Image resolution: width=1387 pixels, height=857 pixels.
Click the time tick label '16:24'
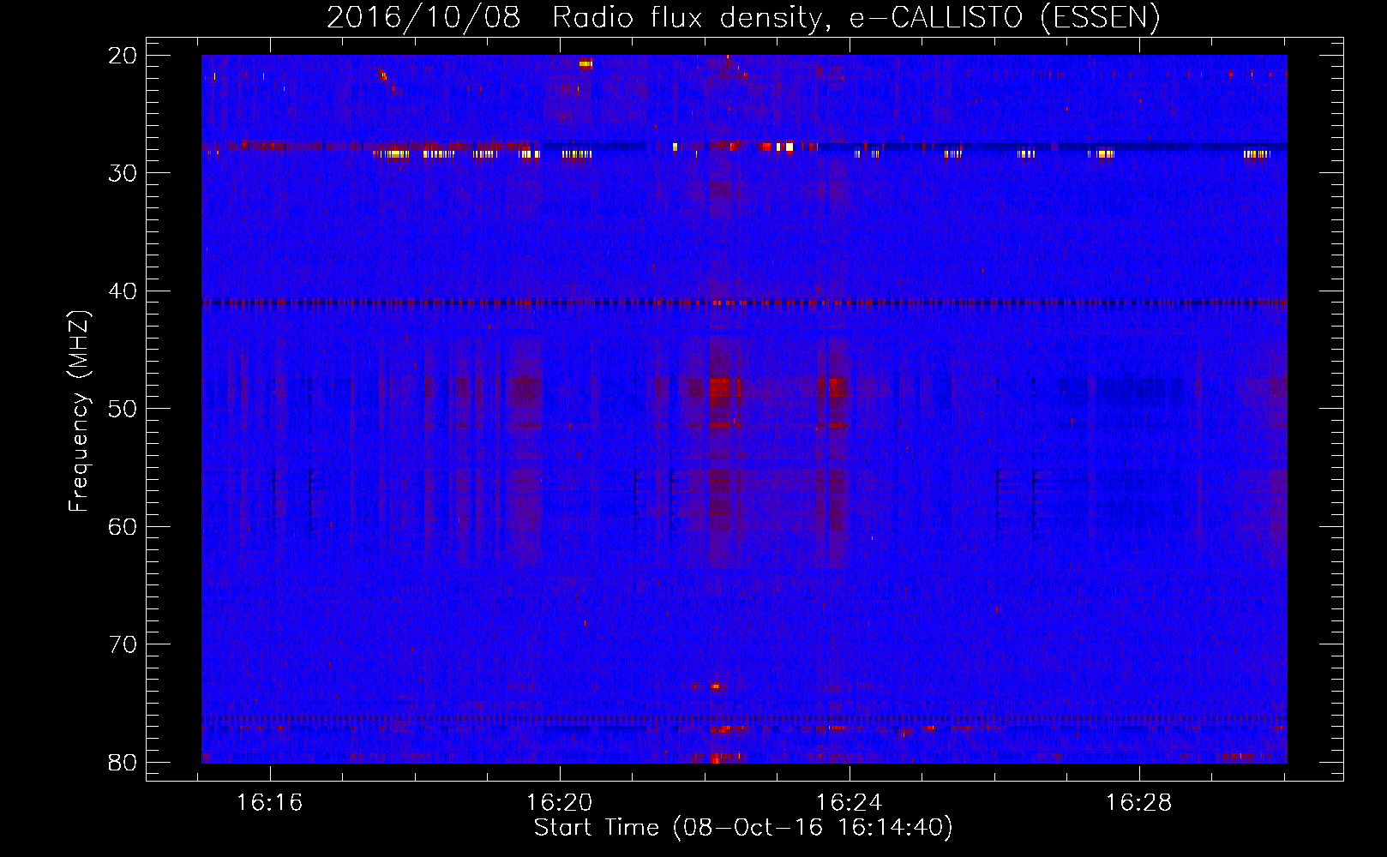click(x=850, y=802)
